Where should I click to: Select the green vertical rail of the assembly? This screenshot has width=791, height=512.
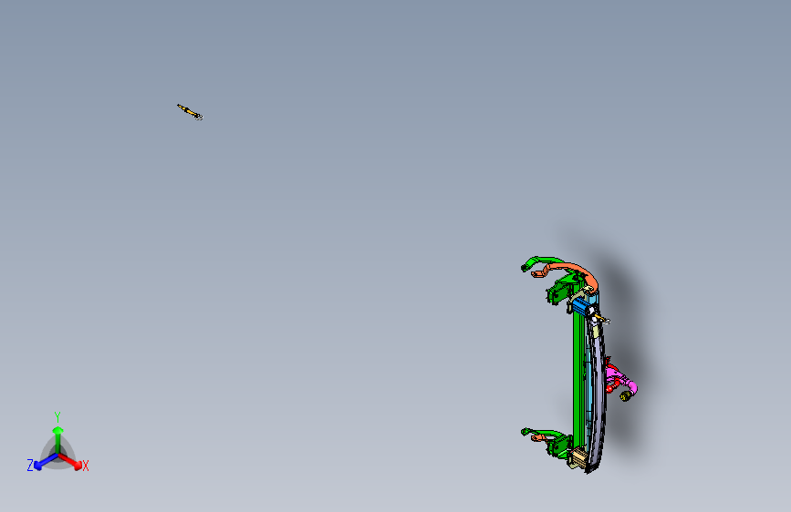(x=578, y=378)
